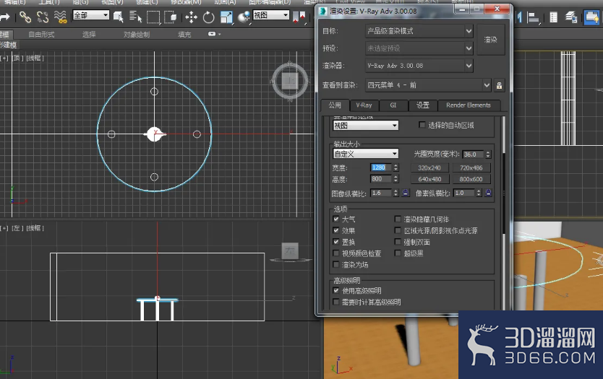Switch to the GI tab
Viewport: 603px width, 379px height.
[x=393, y=105]
